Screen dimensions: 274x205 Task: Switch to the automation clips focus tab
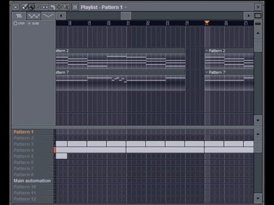pos(34,16)
